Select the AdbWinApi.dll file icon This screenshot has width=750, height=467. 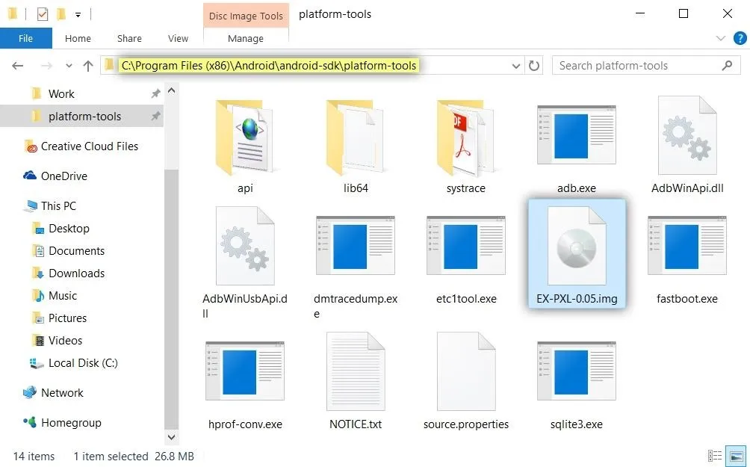[x=687, y=135]
